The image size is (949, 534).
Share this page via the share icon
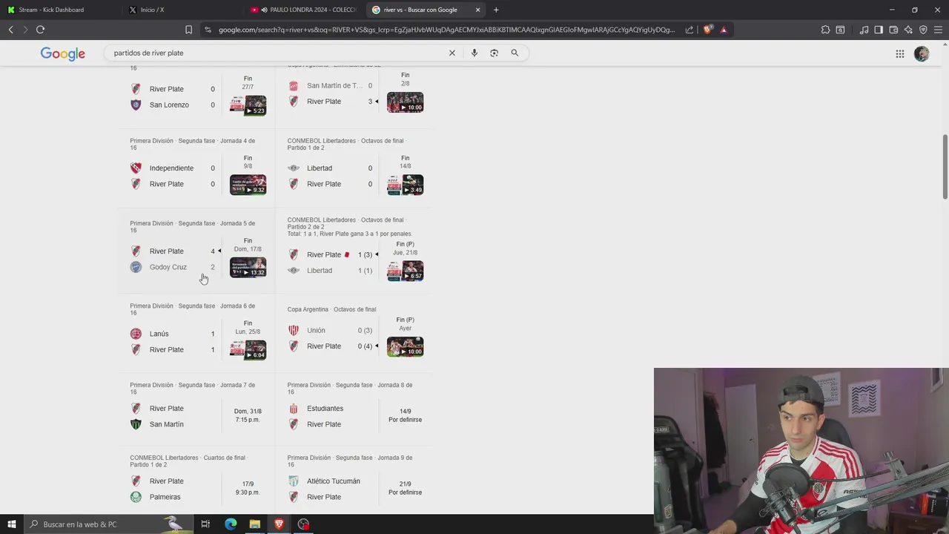tap(690, 30)
